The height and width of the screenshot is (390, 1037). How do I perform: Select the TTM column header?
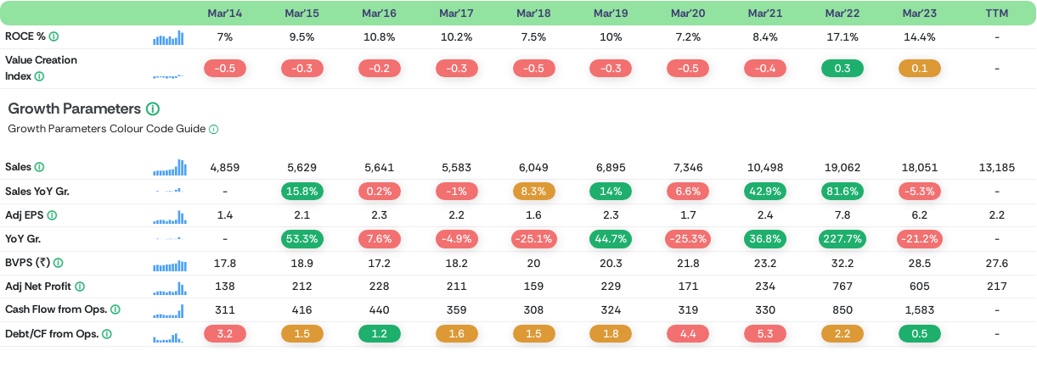[x=997, y=13]
